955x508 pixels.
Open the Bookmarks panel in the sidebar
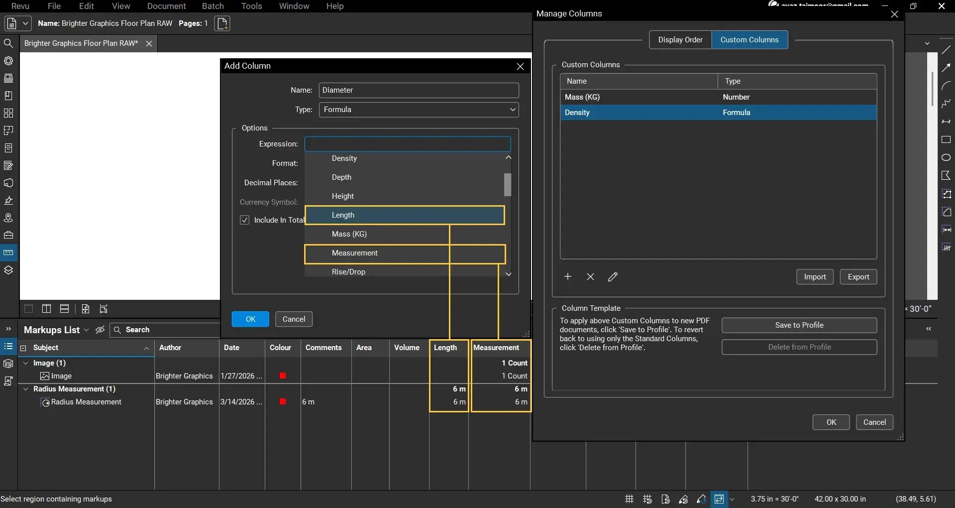(x=8, y=96)
